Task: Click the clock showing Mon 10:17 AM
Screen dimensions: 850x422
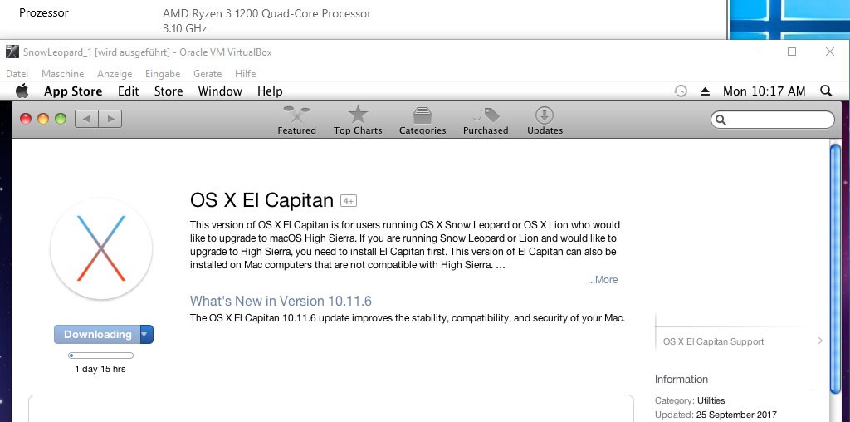Action: [765, 91]
